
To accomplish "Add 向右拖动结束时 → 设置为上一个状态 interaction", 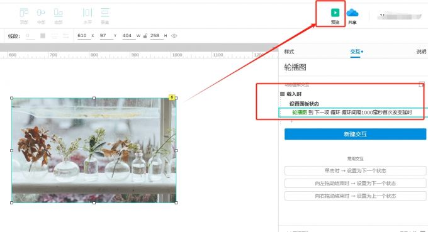I will click(x=355, y=196).
